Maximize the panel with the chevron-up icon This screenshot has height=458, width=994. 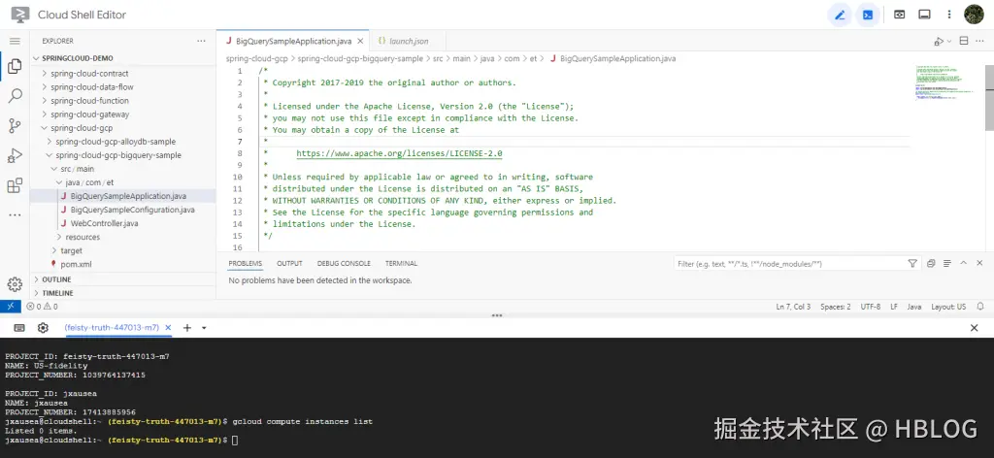pyautogui.click(x=964, y=263)
